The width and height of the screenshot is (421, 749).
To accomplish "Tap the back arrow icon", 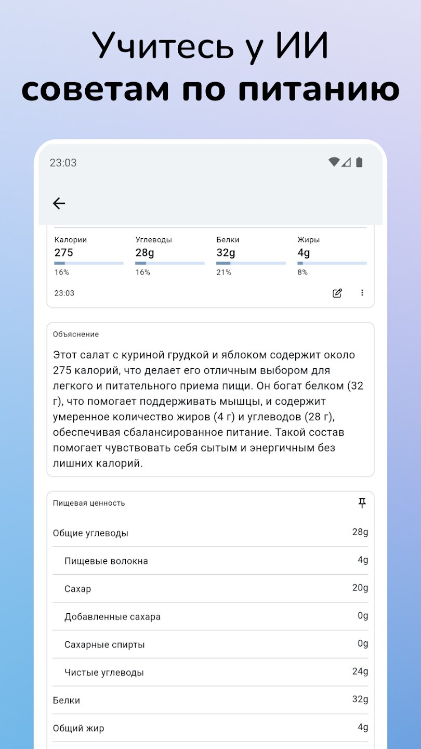I will (59, 203).
